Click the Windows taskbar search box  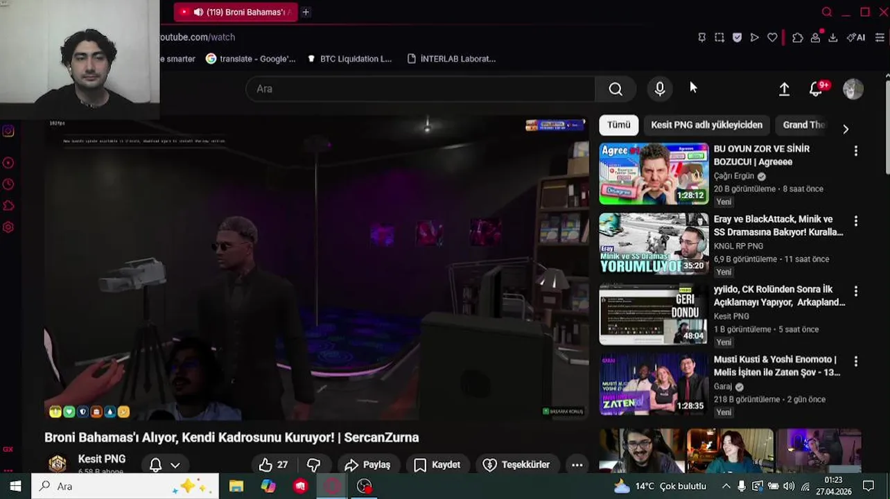click(125, 486)
